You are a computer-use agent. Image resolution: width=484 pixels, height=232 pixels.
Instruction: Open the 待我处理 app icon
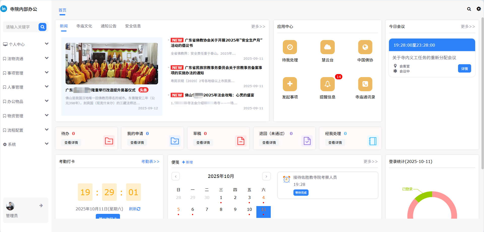[x=290, y=47]
